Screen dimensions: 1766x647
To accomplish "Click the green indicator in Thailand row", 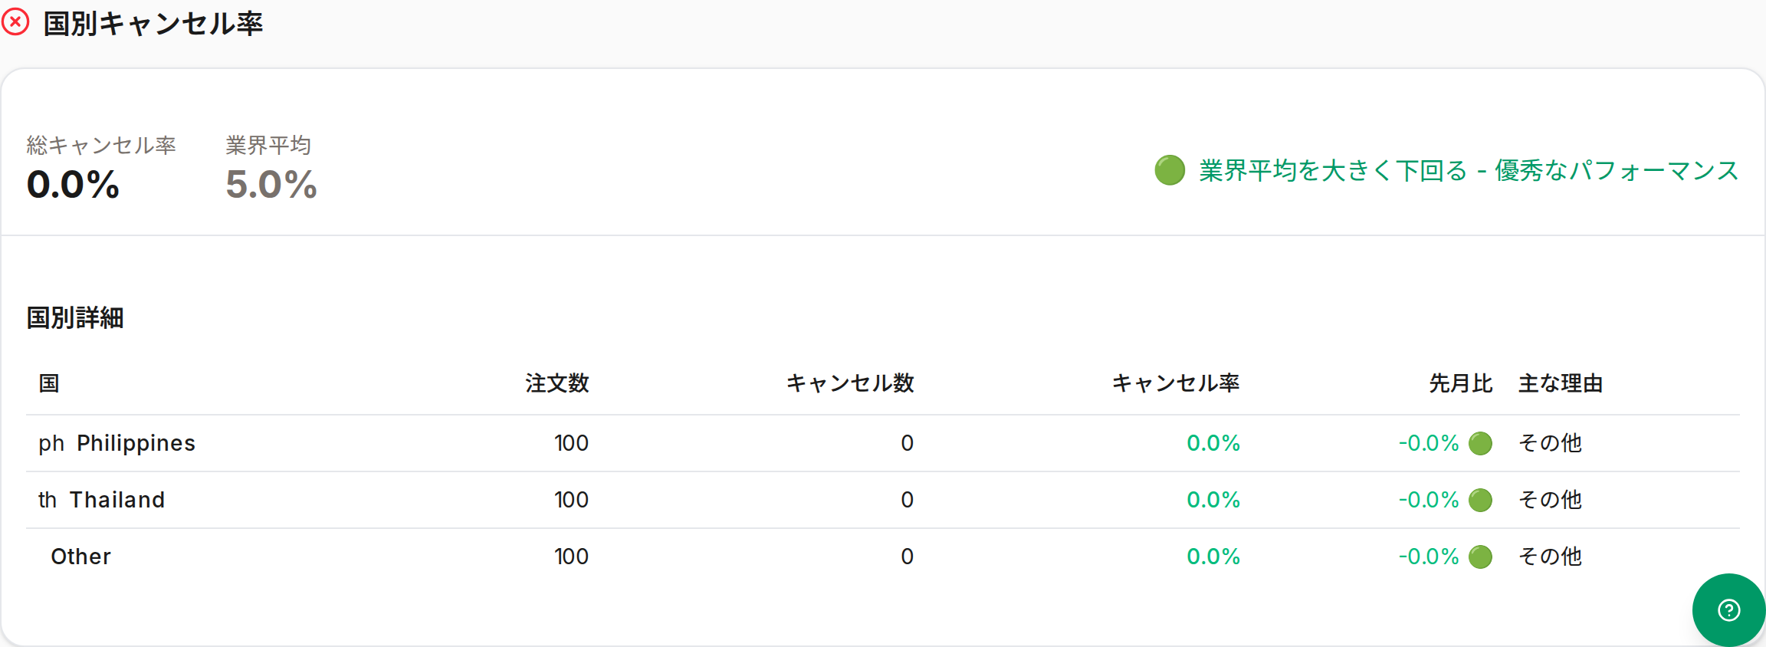I will 1480,500.
